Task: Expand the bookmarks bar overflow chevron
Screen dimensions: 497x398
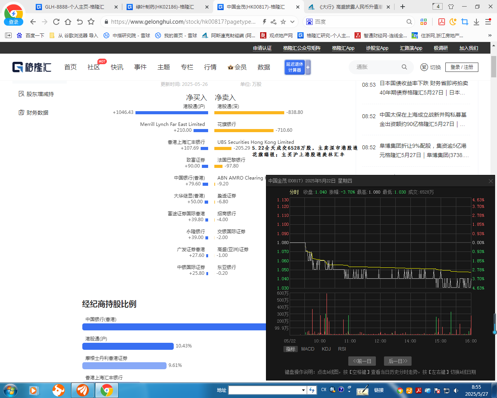Action: click(490, 35)
